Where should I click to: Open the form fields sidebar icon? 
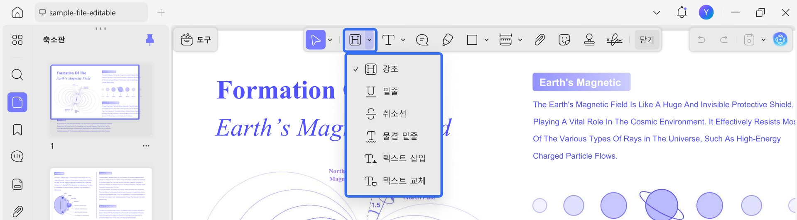click(x=17, y=184)
